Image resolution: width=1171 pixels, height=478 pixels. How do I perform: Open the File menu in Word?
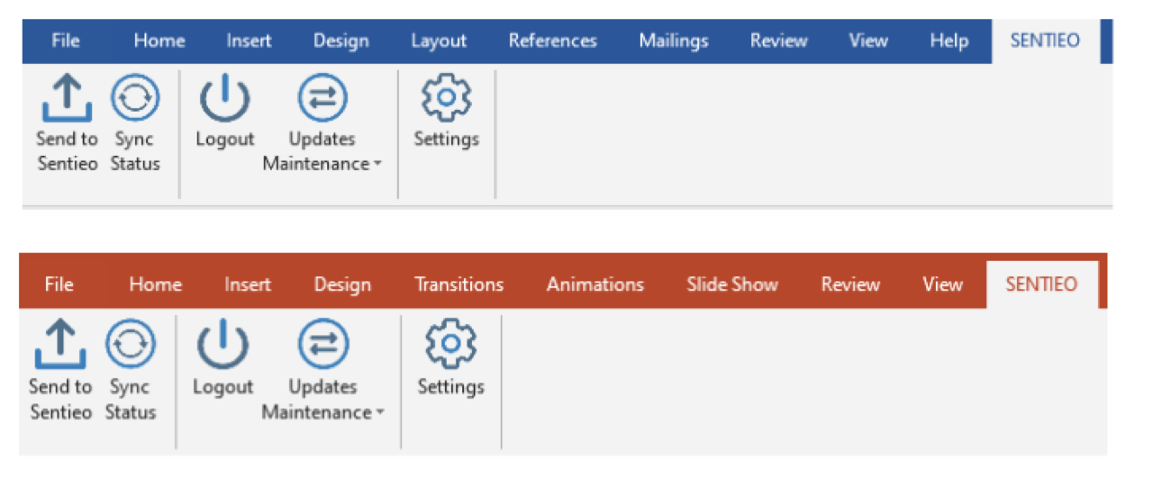(x=66, y=41)
